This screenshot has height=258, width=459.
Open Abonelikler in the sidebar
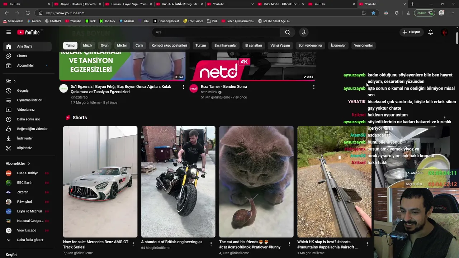coord(27,66)
